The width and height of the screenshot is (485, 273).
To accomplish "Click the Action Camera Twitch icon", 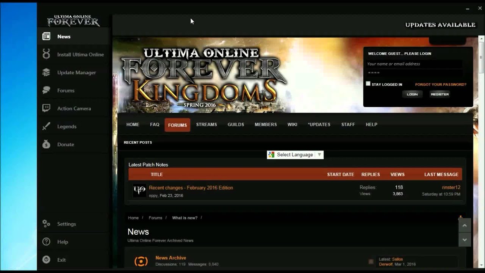I will pos(46,108).
